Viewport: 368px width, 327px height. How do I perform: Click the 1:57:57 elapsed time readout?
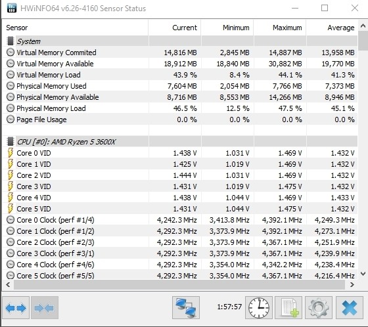coord(229,307)
